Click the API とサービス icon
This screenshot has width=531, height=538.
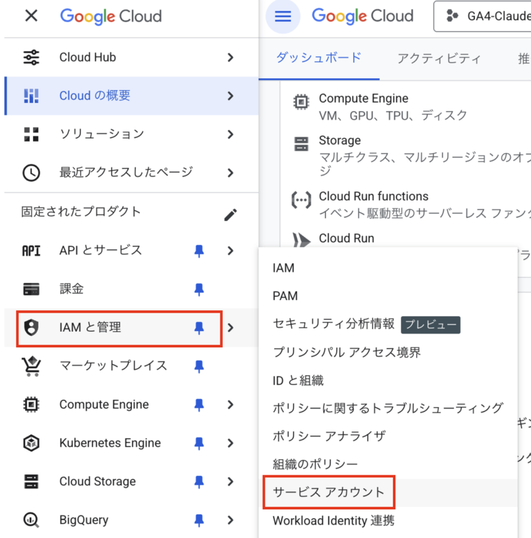click(31, 250)
